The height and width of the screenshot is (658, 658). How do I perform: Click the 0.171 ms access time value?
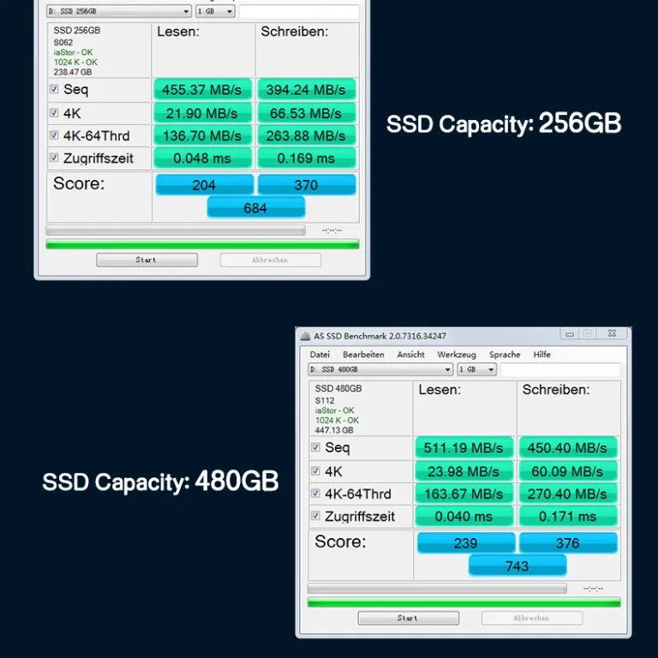tap(567, 516)
